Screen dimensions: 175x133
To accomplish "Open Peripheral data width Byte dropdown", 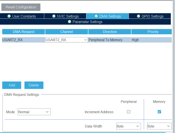I will [128, 126].
